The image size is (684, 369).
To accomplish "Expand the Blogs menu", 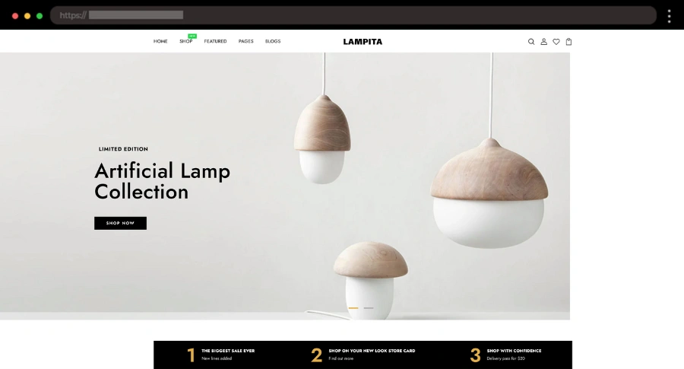I will pos(273,41).
